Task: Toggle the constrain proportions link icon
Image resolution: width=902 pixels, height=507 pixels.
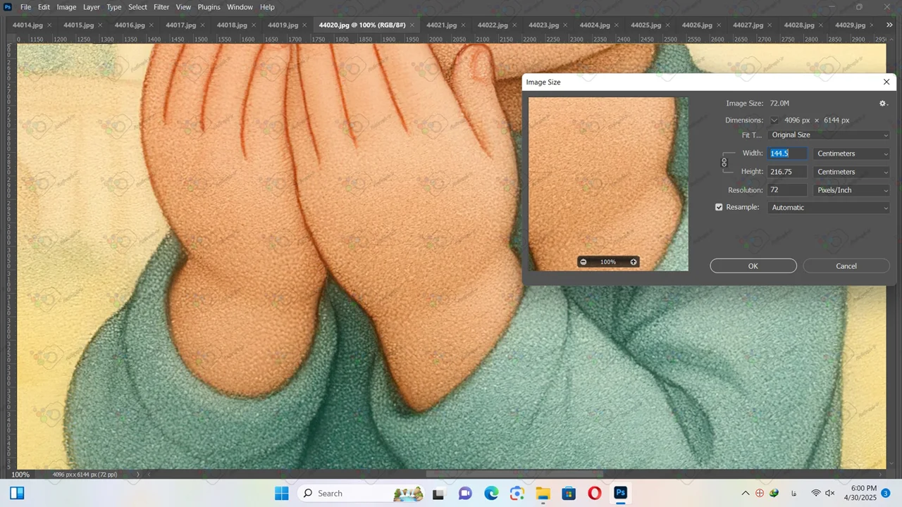Action: tap(724, 163)
